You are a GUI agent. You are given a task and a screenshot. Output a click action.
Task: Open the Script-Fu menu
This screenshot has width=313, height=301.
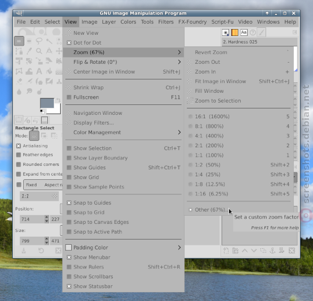point(222,22)
